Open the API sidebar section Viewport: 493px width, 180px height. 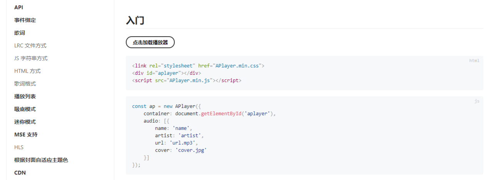pyautogui.click(x=19, y=7)
